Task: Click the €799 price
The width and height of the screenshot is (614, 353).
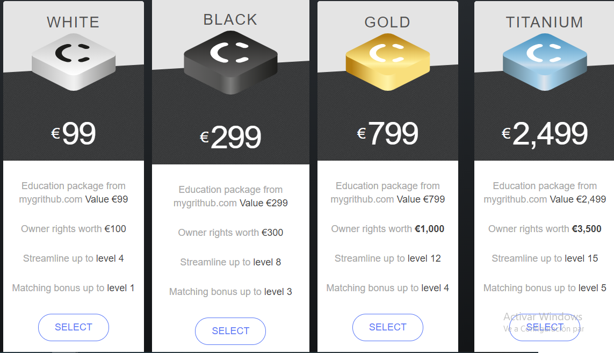Action: 388,134
